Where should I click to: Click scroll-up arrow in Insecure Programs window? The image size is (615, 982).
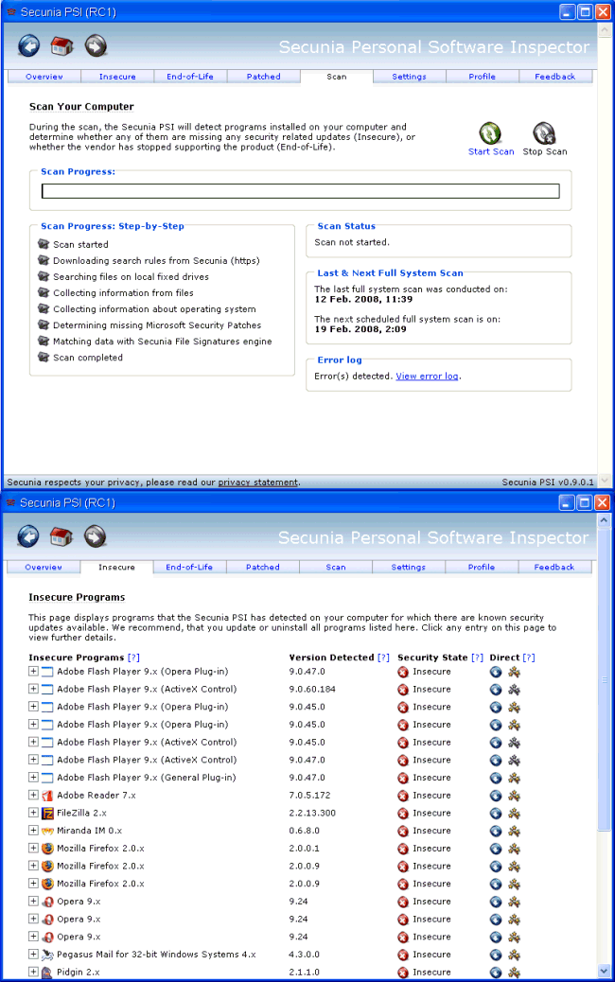pyautogui.click(x=604, y=520)
